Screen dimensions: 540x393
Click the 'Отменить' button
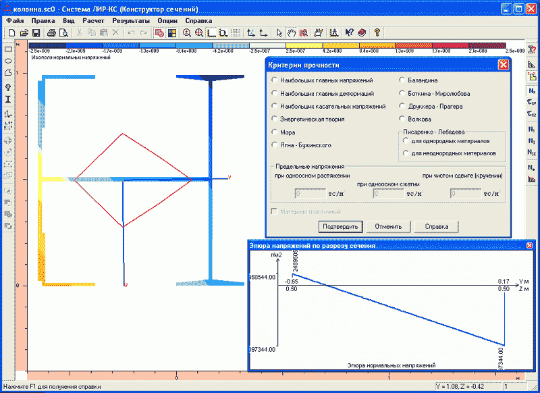(x=388, y=226)
